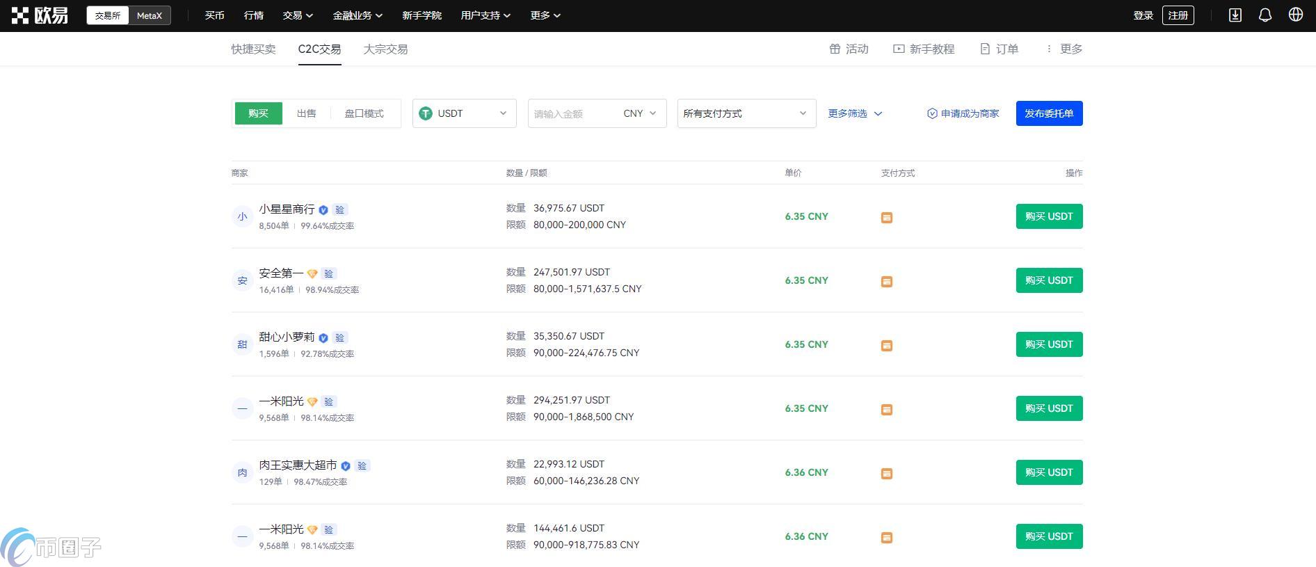Click bank card payment icon for 肉王实惠大超市

pyautogui.click(x=887, y=474)
